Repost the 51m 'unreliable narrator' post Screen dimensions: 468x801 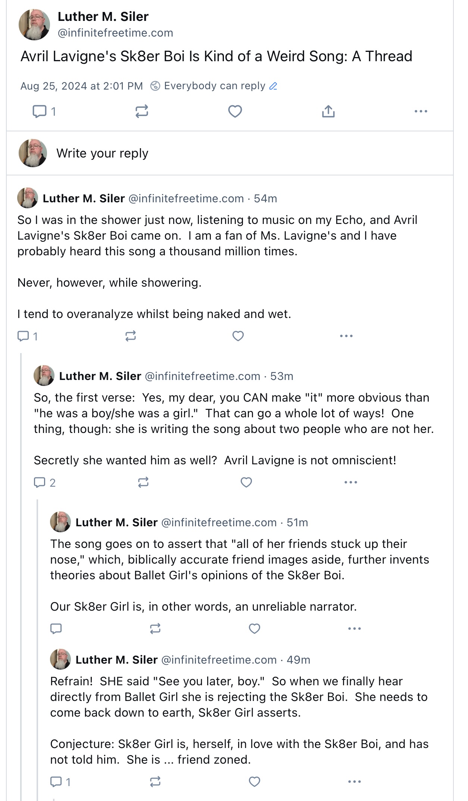(x=155, y=629)
